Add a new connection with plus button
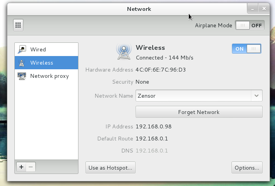 coord(21,167)
